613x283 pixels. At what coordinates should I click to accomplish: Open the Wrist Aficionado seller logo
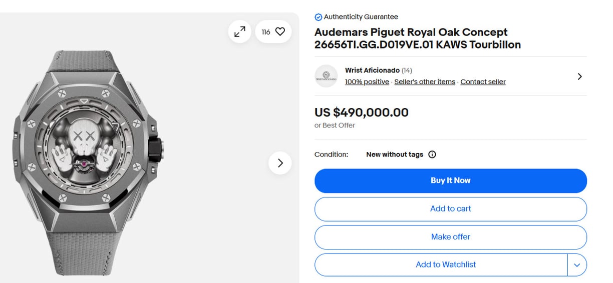tap(326, 76)
